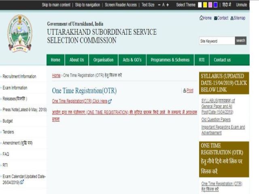Viewport: 259px width, 194px height.
Task: Open the Home menu tab
Action: tap(55, 60)
